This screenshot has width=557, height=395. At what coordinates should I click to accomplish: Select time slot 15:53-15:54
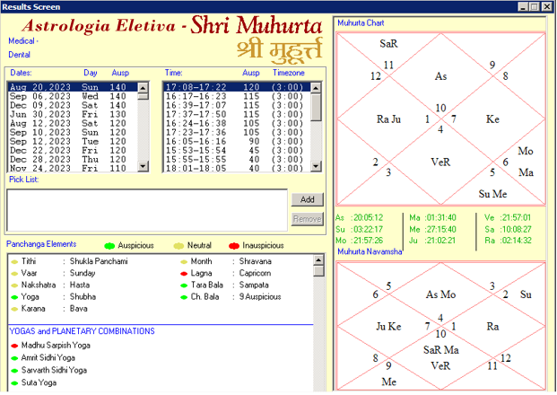(237, 151)
